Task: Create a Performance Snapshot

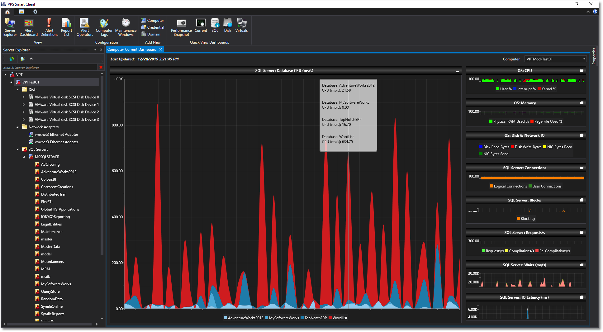Action: (181, 27)
